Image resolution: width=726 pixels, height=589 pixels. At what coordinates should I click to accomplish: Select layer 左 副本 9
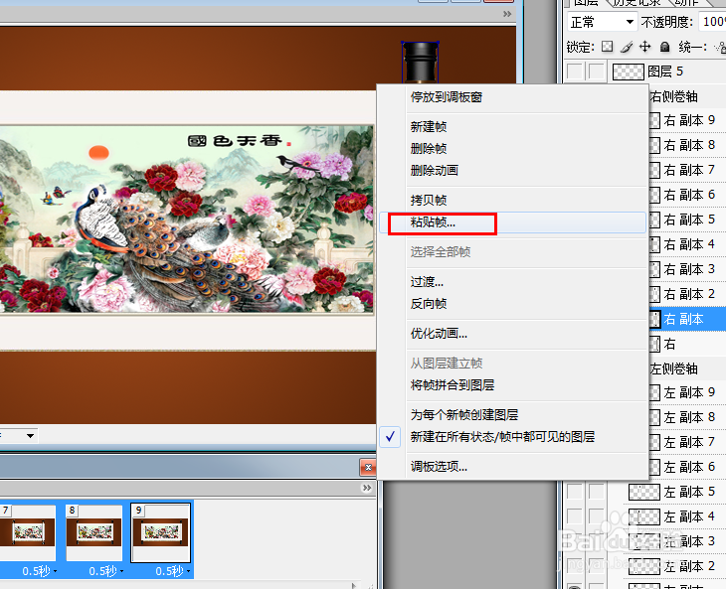tap(689, 392)
